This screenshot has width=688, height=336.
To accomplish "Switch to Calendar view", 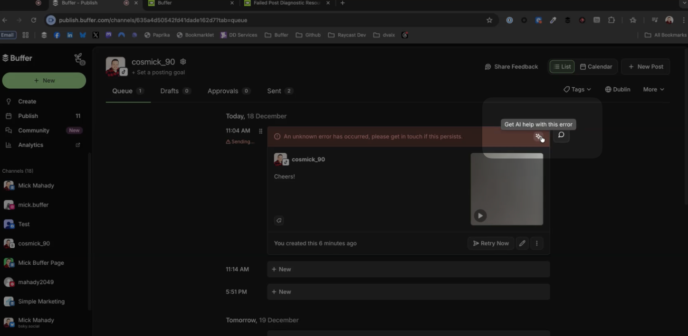I will 596,67.
